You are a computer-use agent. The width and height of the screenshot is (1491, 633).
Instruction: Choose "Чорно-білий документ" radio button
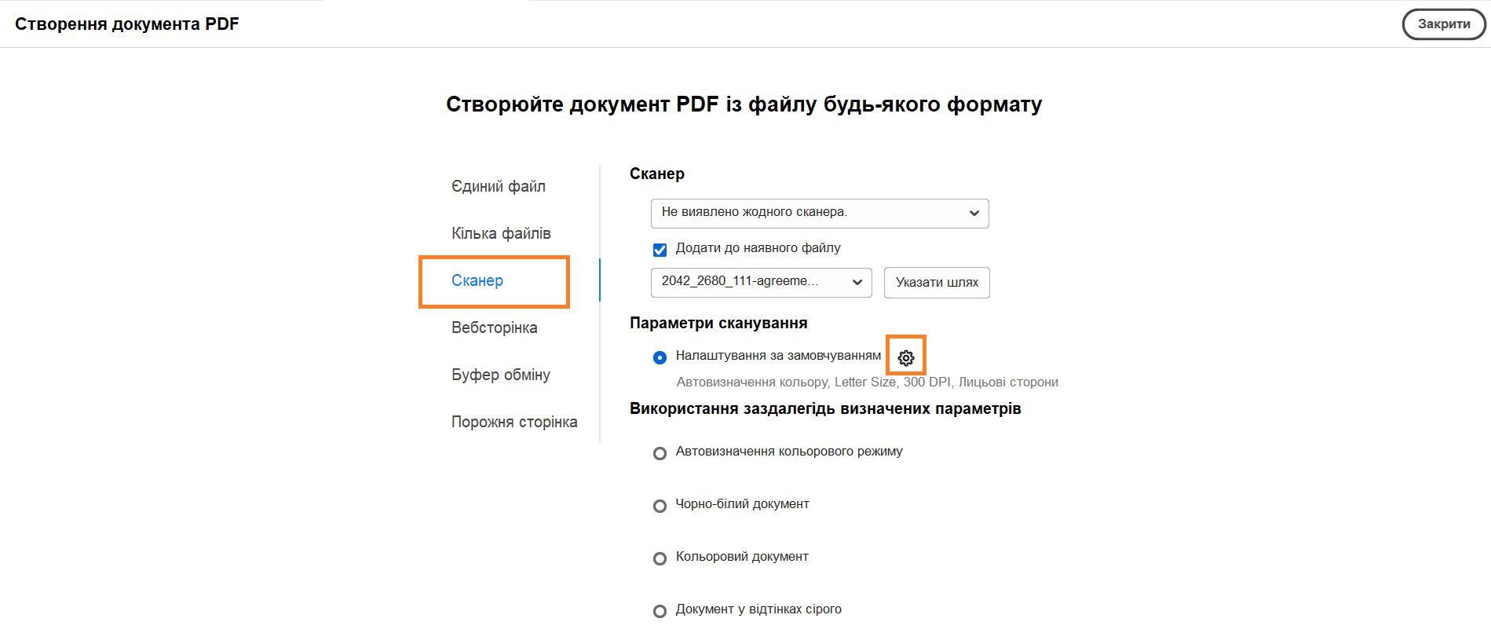click(x=660, y=506)
